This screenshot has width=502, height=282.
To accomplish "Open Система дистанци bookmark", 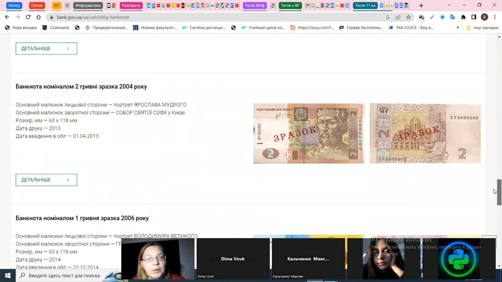I will pos(204,28).
